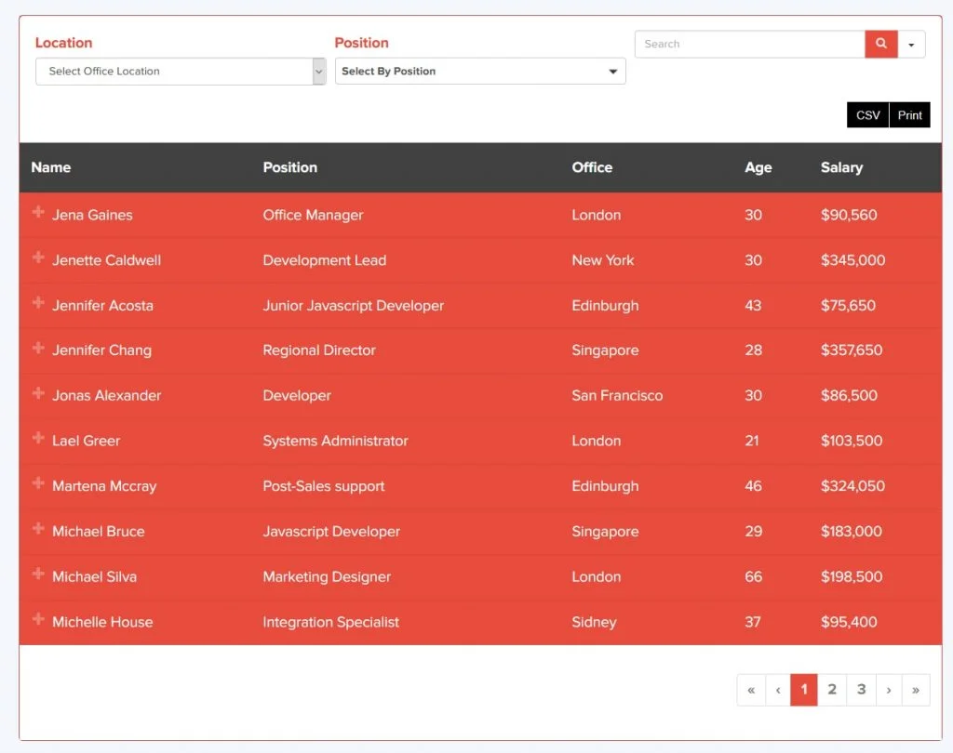Open the Select By Position dropdown
Viewport: 953px width, 753px height.
(480, 71)
